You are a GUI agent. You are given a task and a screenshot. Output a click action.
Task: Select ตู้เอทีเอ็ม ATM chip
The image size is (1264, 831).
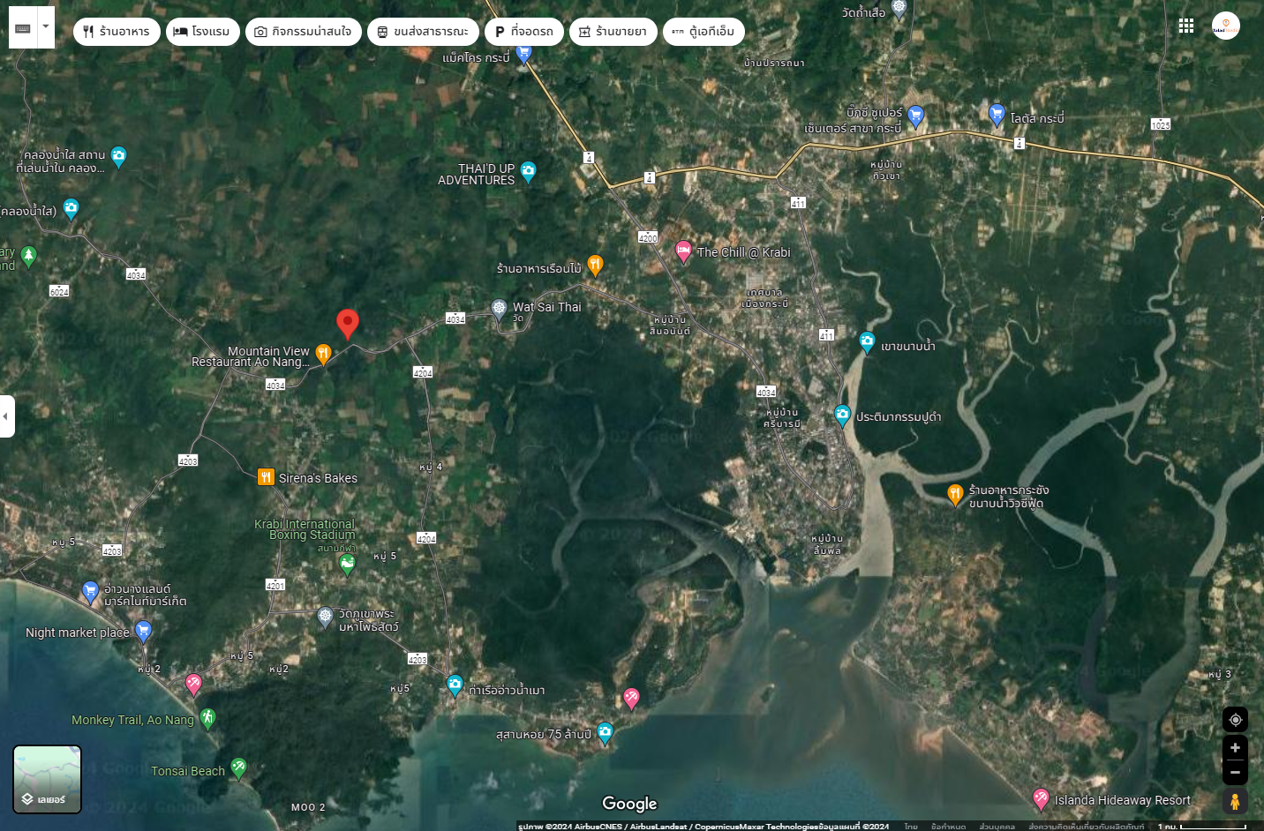point(703,32)
